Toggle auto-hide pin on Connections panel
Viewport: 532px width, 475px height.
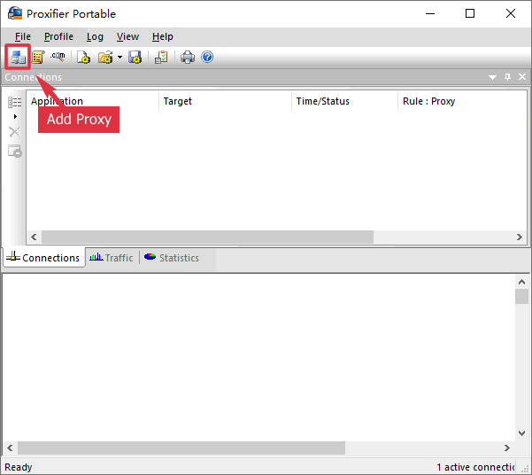tap(507, 77)
